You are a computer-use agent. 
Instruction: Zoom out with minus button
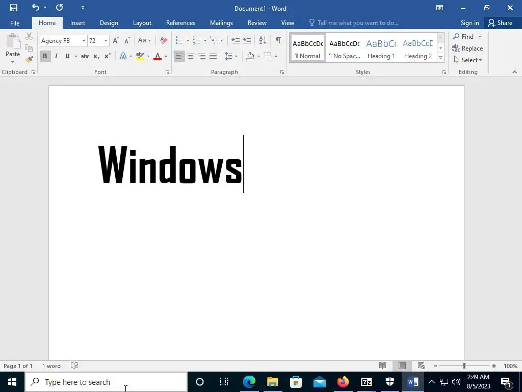435,366
